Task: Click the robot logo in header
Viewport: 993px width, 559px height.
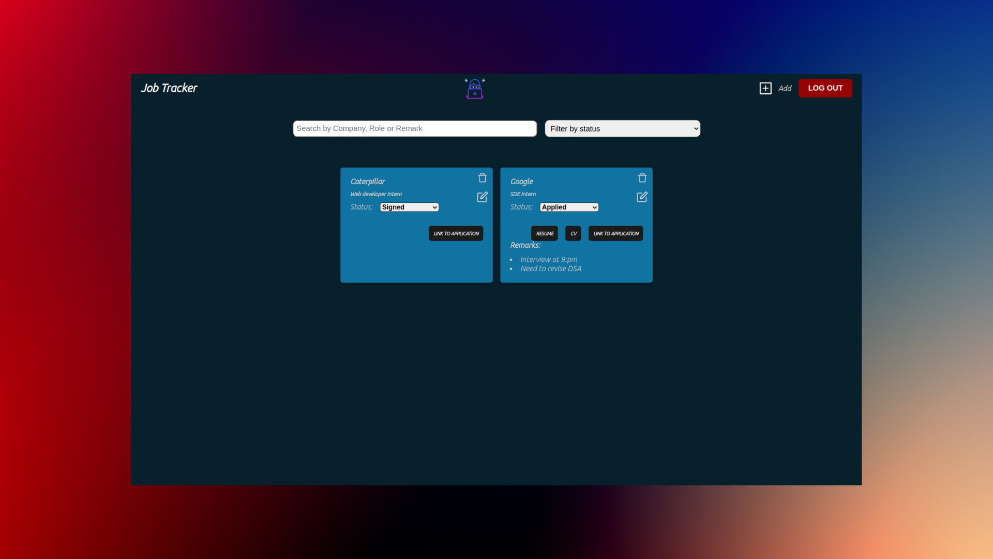Action: [x=475, y=89]
